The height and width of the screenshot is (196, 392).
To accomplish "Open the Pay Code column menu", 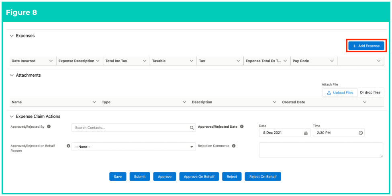I will (x=332, y=61).
